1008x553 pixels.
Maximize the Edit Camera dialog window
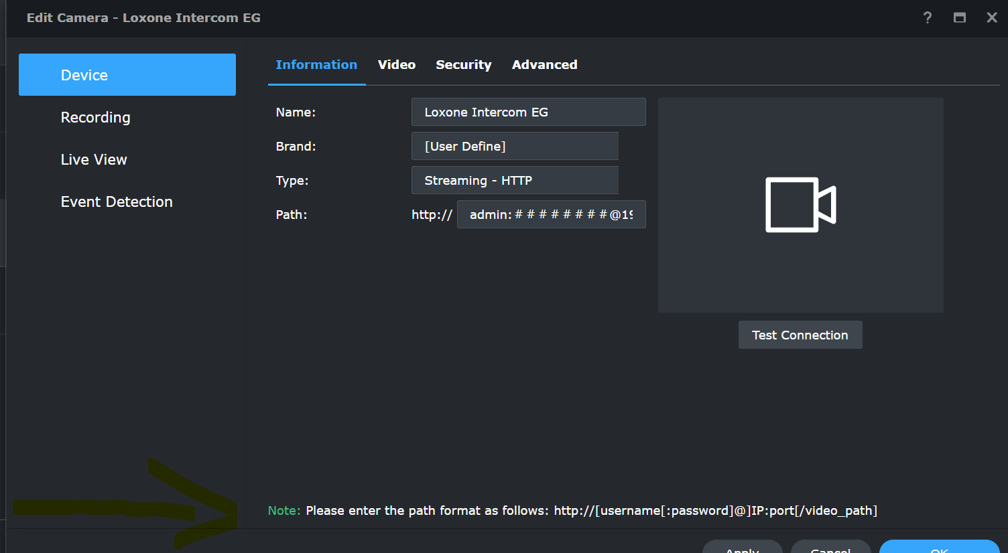pyautogui.click(x=960, y=18)
